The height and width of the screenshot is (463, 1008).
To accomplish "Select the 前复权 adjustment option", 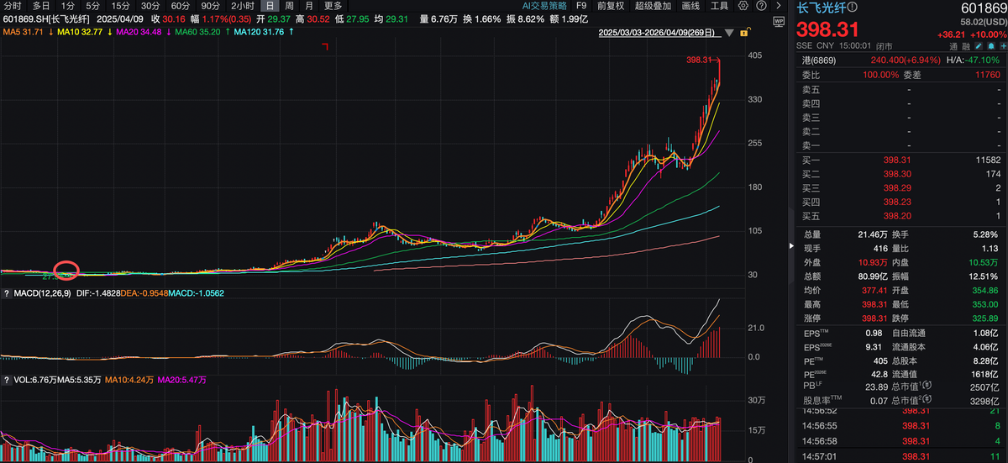I will tap(609, 6).
